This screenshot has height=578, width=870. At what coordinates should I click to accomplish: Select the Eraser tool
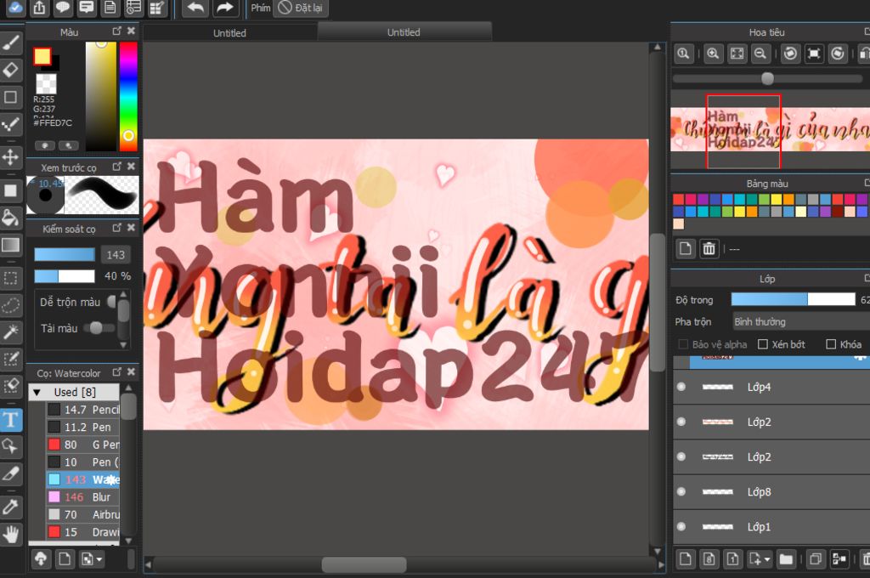point(10,70)
